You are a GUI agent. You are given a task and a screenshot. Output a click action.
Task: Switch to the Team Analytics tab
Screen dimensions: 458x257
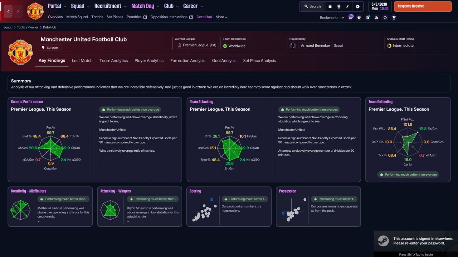coord(113,61)
